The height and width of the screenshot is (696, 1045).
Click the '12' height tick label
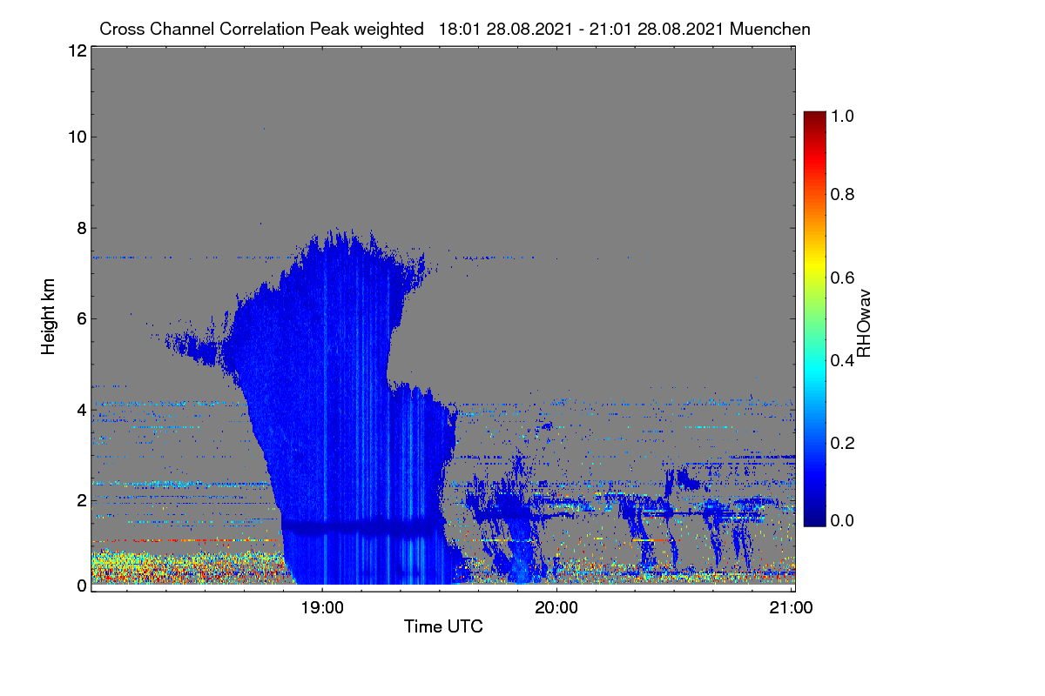click(x=77, y=51)
